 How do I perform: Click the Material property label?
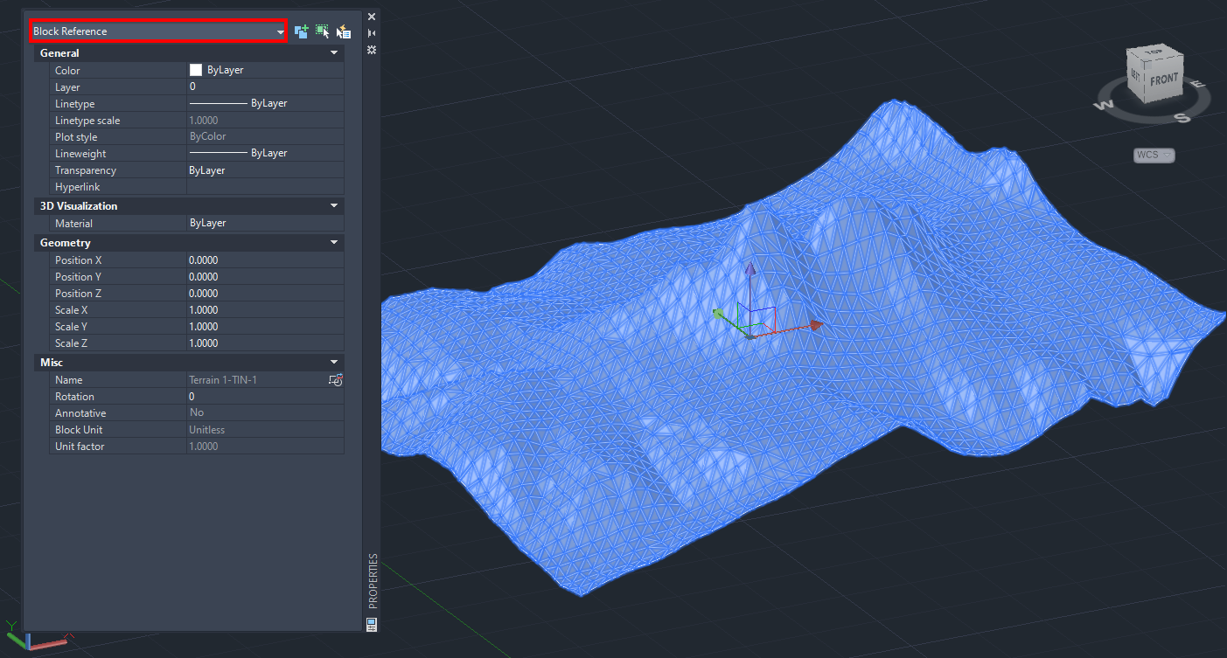(73, 223)
